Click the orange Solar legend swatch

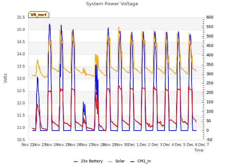[110, 162]
